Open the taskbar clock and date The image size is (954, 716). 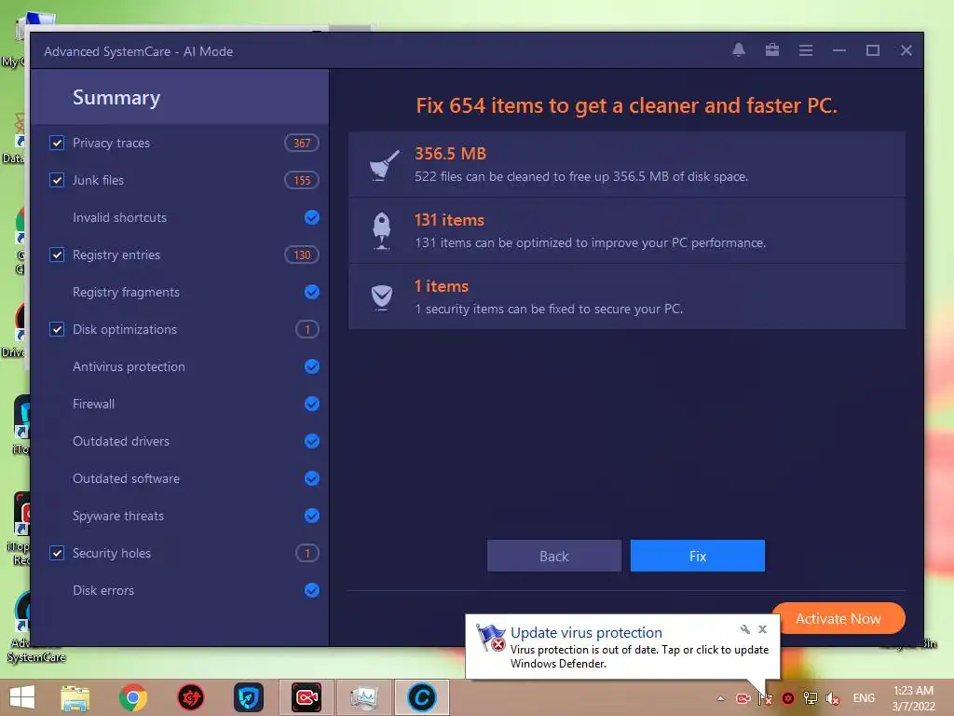913,698
